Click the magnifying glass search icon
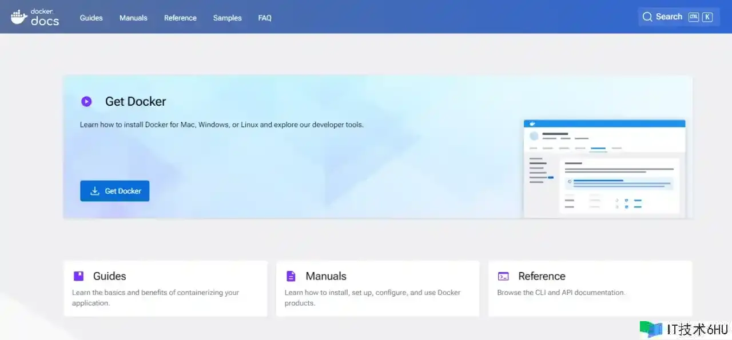This screenshot has width=732, height=340. coord(647,17)
